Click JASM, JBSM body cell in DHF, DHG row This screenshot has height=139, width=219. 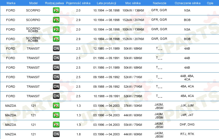(x=159, y=125)
